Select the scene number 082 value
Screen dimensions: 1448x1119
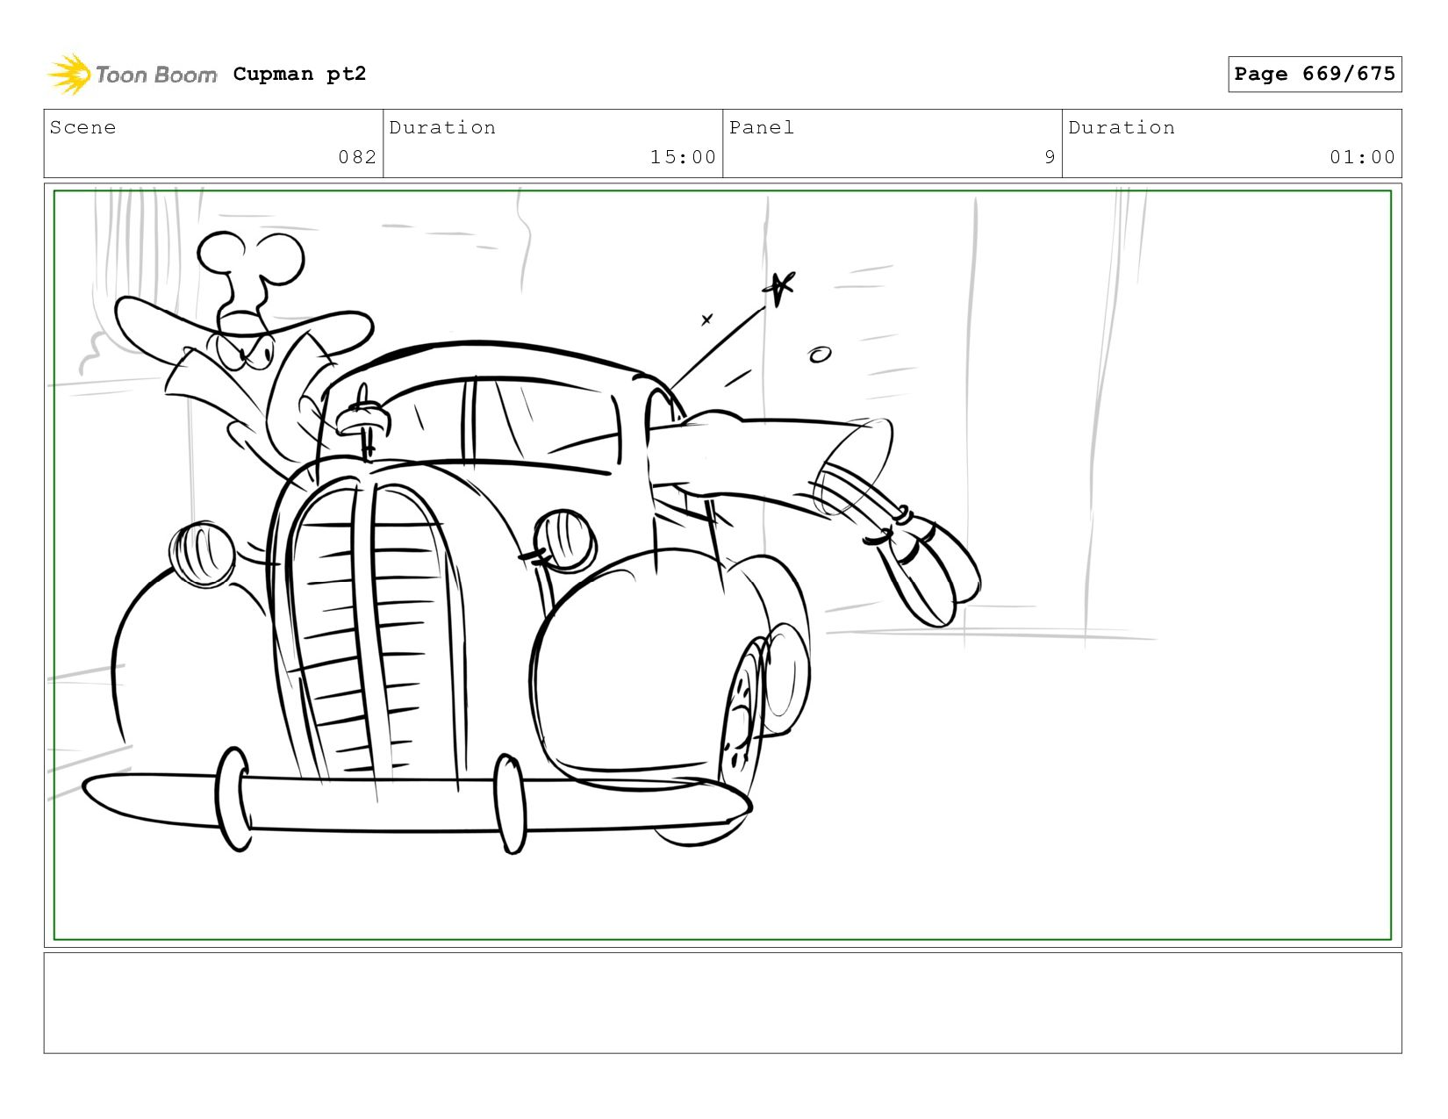[357, 158]
